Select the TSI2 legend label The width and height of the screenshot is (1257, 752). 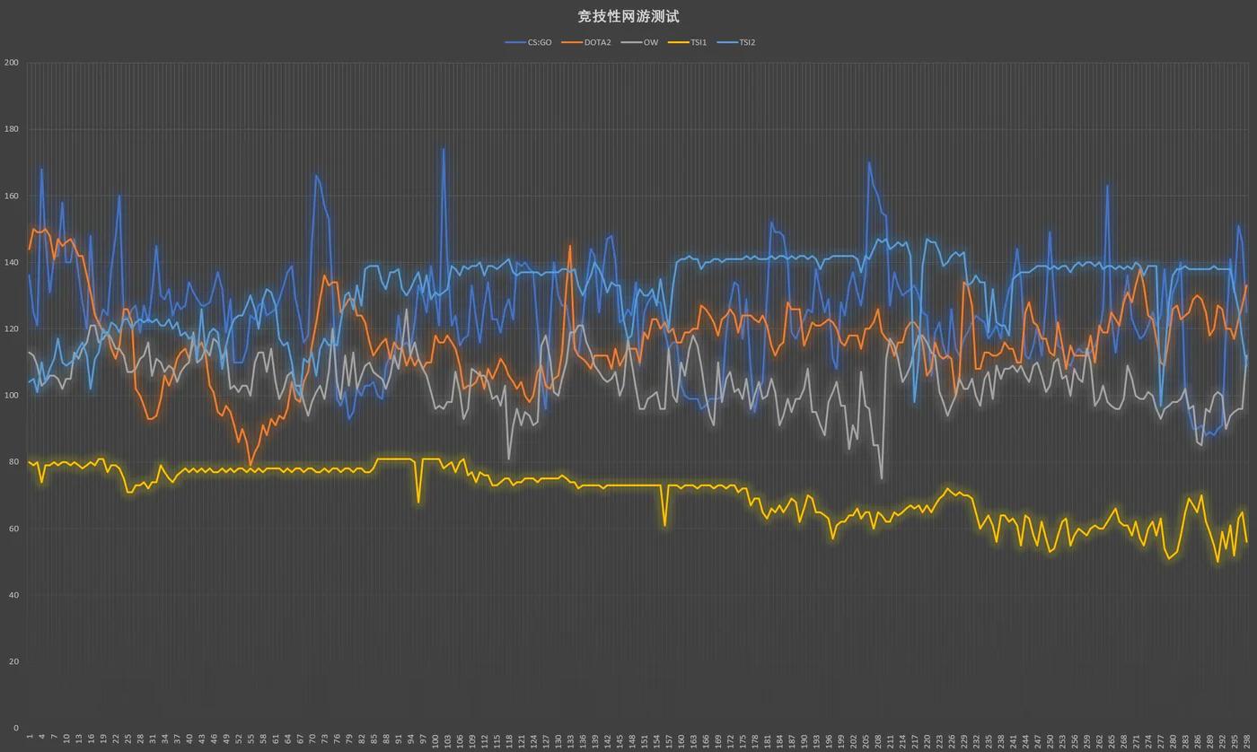(747, 42)
